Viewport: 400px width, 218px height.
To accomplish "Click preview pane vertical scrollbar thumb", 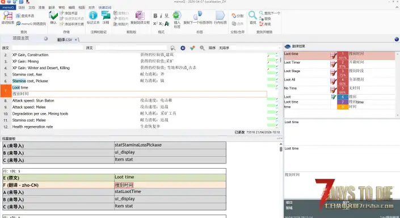I will 281,149.
